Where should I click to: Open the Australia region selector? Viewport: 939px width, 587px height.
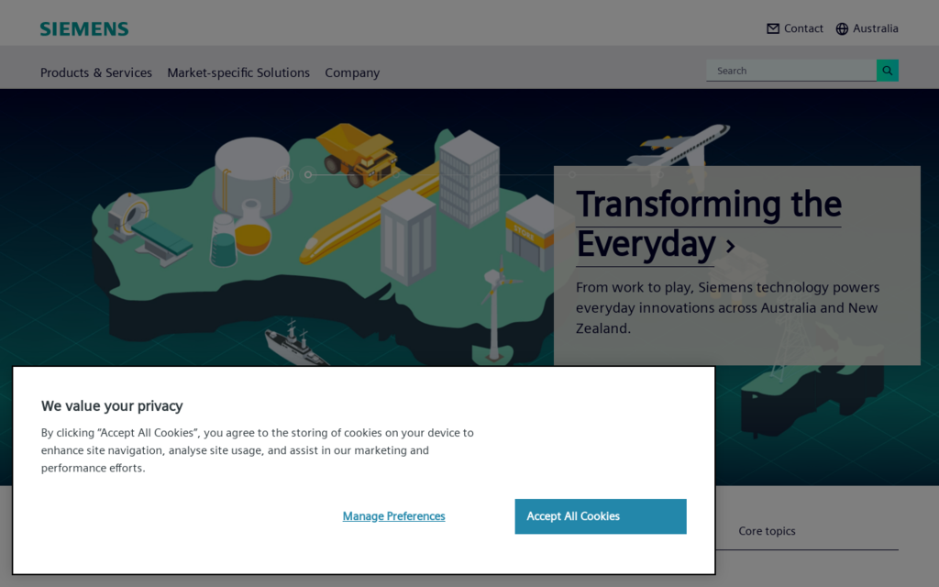pos(875,28)
